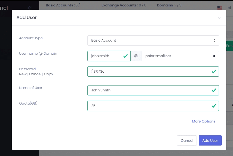The image size is (233, 156).
Task: Collapse the sidebar with double-chevron icon
Action: point(29,8)
